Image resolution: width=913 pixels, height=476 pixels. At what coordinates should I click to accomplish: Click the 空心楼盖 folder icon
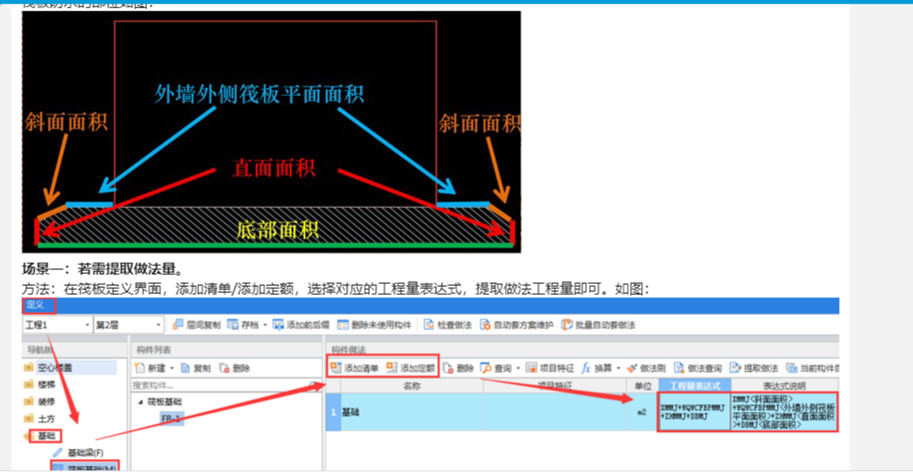[x=29, y=367]
